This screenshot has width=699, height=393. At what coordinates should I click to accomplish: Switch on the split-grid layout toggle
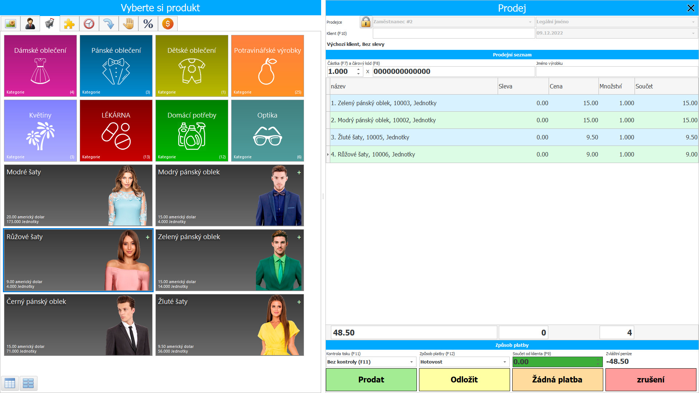(28, 383)
